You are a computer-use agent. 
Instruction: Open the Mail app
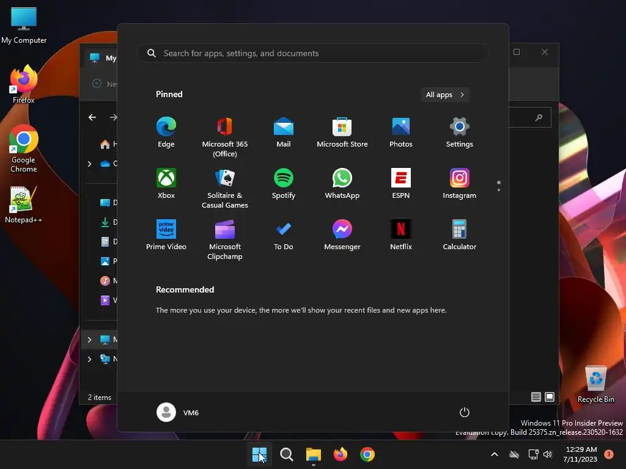(284, 133)
